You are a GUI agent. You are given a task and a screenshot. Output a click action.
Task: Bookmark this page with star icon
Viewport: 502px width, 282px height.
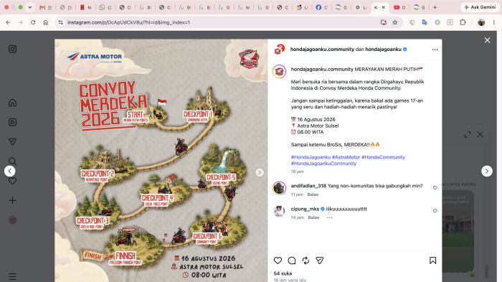pos(395,22)
